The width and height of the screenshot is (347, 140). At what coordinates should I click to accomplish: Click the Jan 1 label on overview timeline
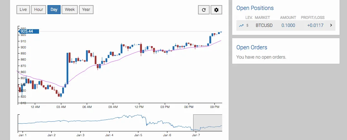(22, 135)
